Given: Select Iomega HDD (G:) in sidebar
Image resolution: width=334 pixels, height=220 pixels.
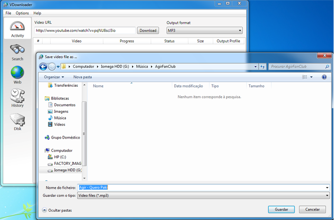Looking at the screenshot, I should pyautogui.click(x=64, y=170).
